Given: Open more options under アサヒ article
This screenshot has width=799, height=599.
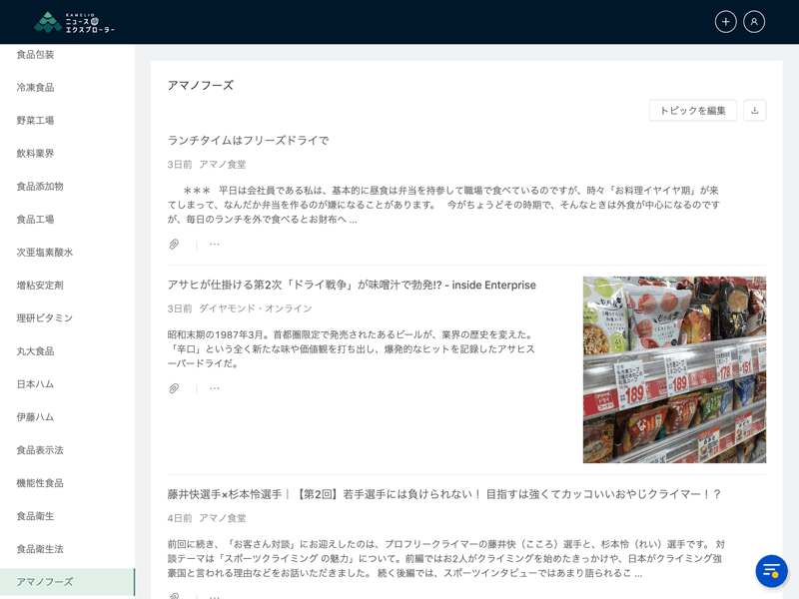Looking at the screenshot, I should pyautogui.click(x=215, y=388).
